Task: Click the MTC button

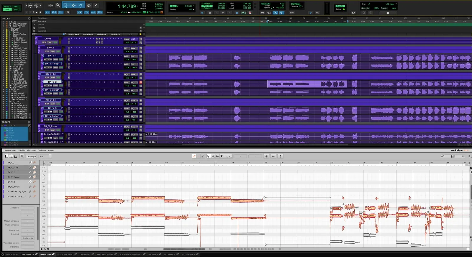Action: click(x=317, y=13)
